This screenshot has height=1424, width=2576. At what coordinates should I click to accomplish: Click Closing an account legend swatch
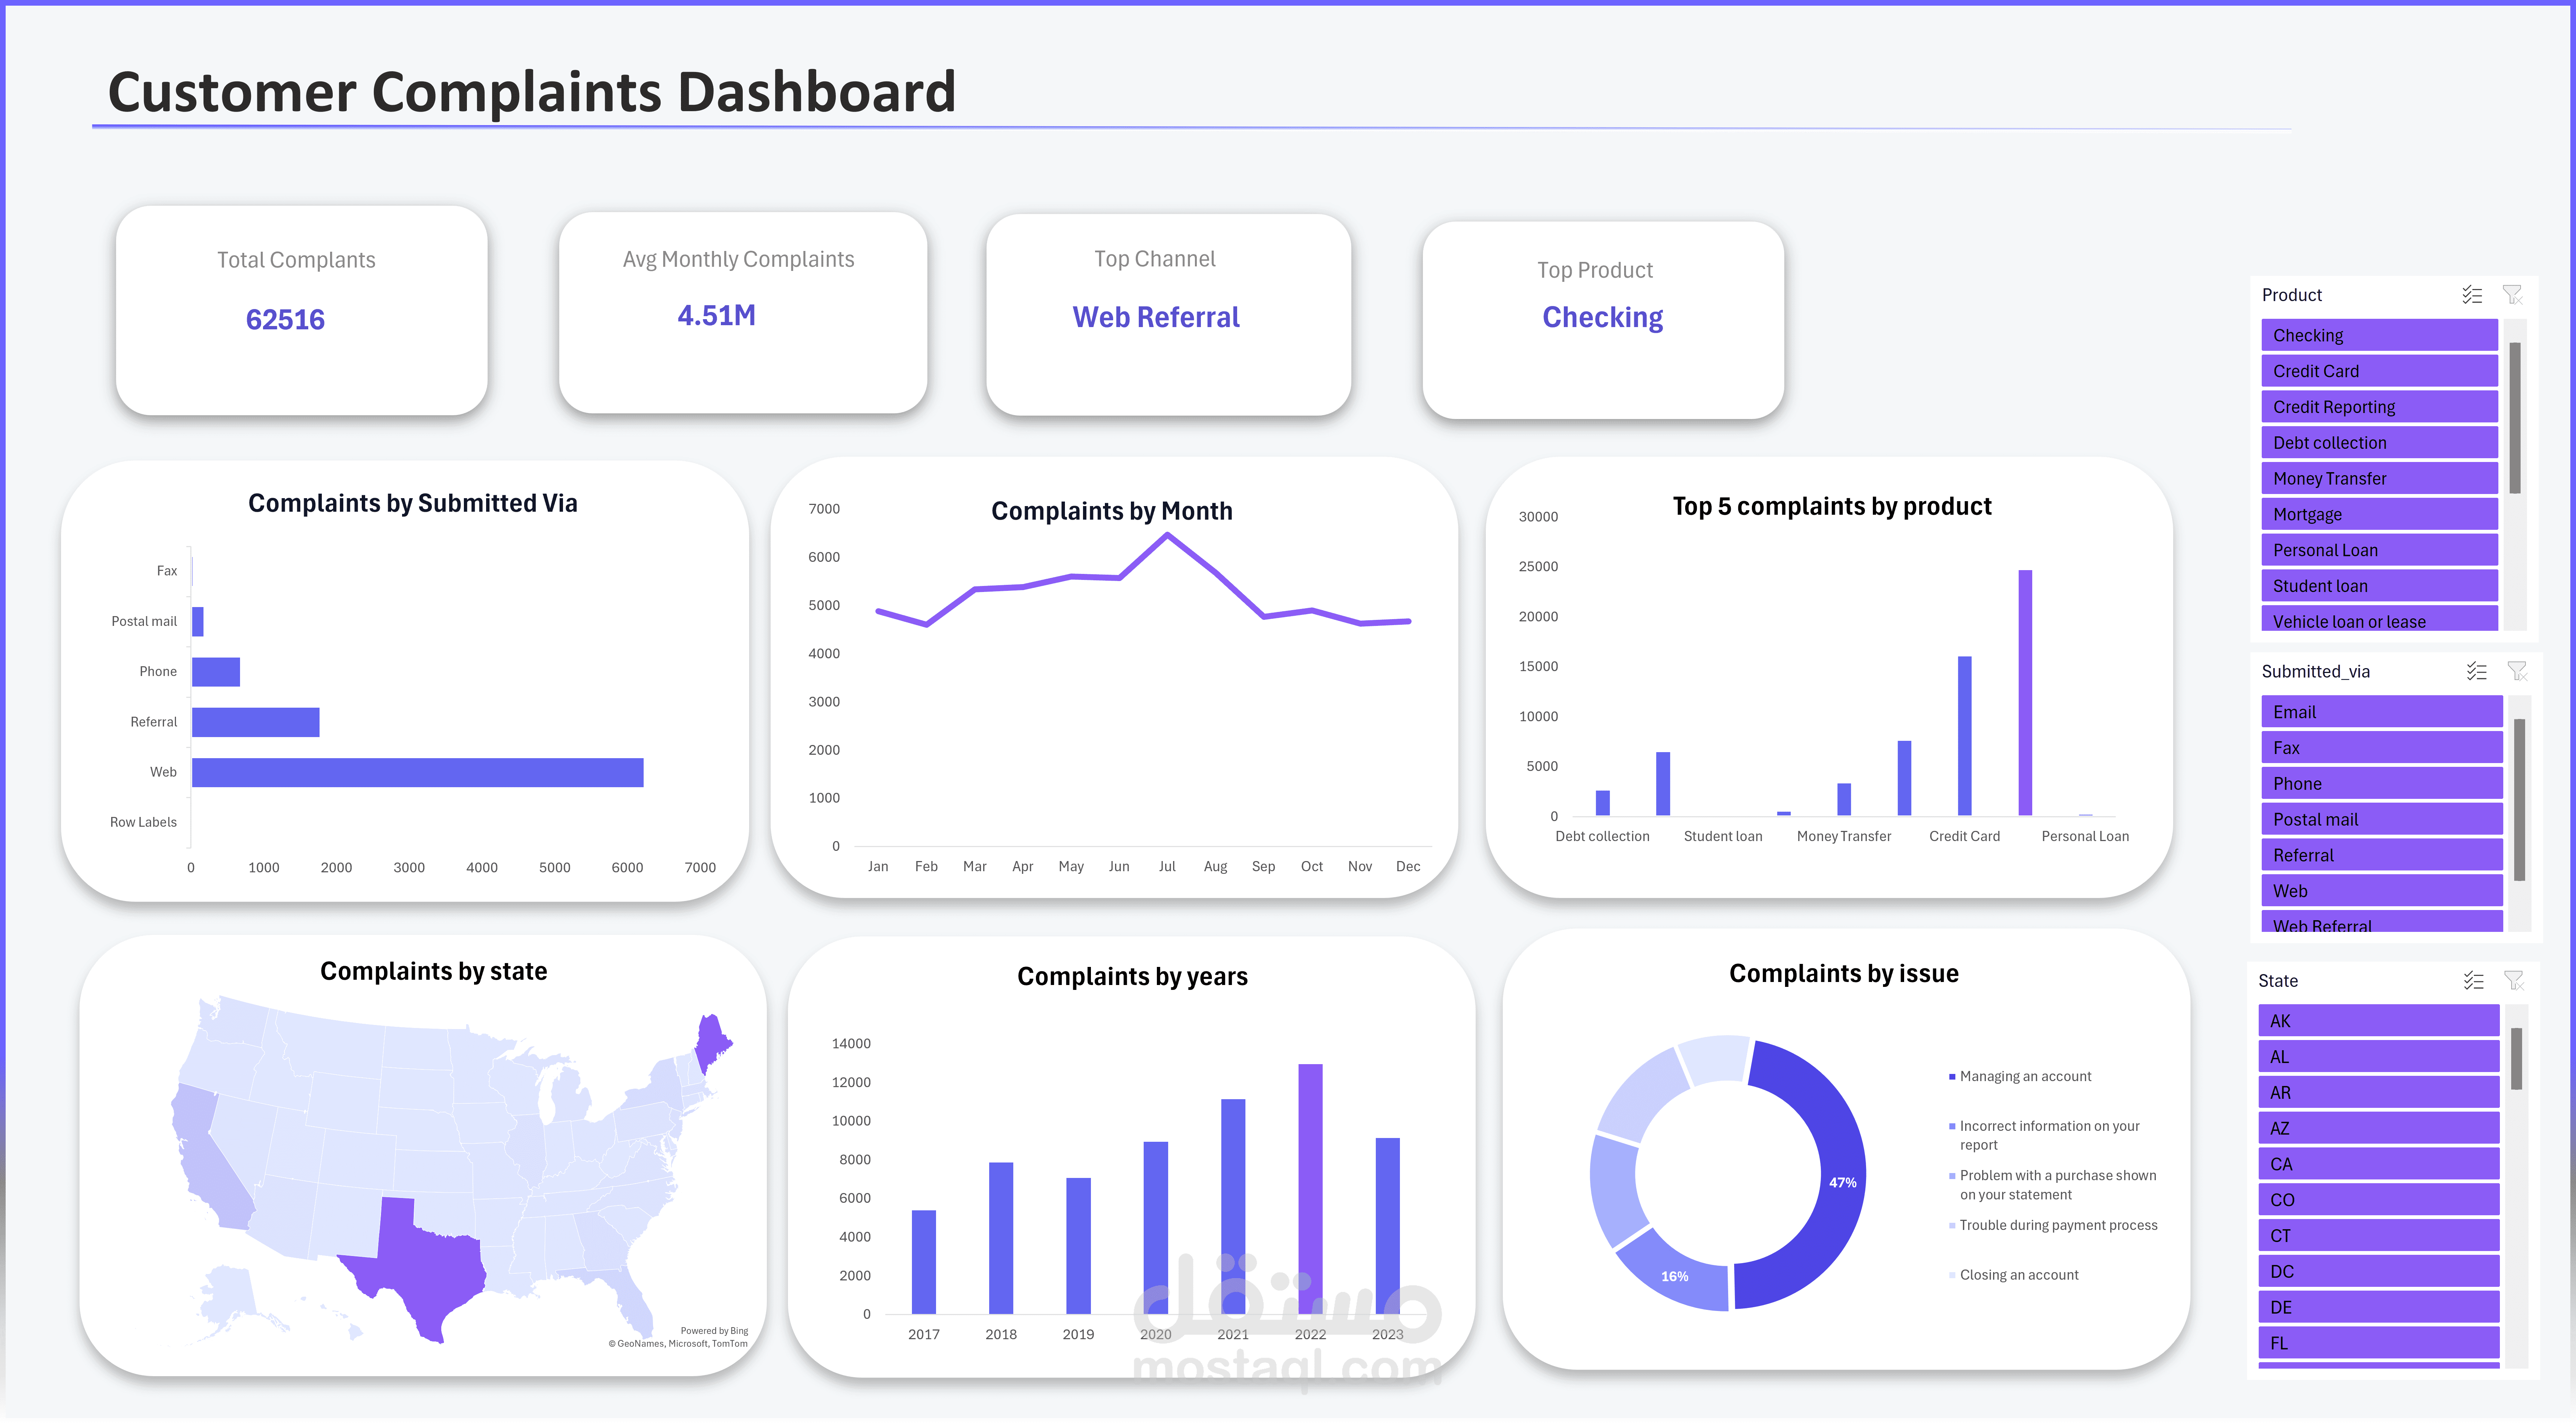coord(1952,1275)
